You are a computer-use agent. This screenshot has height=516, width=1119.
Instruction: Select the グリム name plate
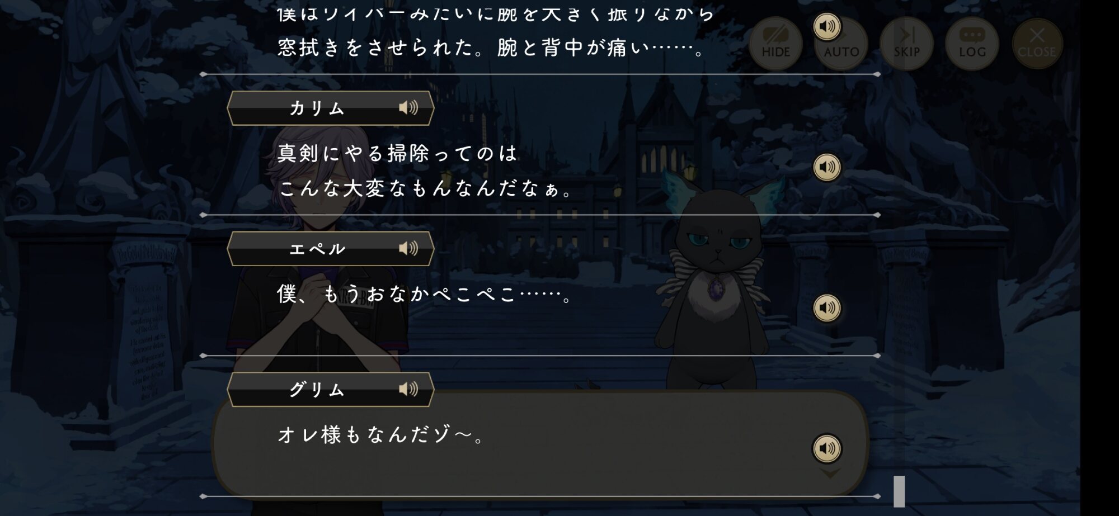pos(330,390)
